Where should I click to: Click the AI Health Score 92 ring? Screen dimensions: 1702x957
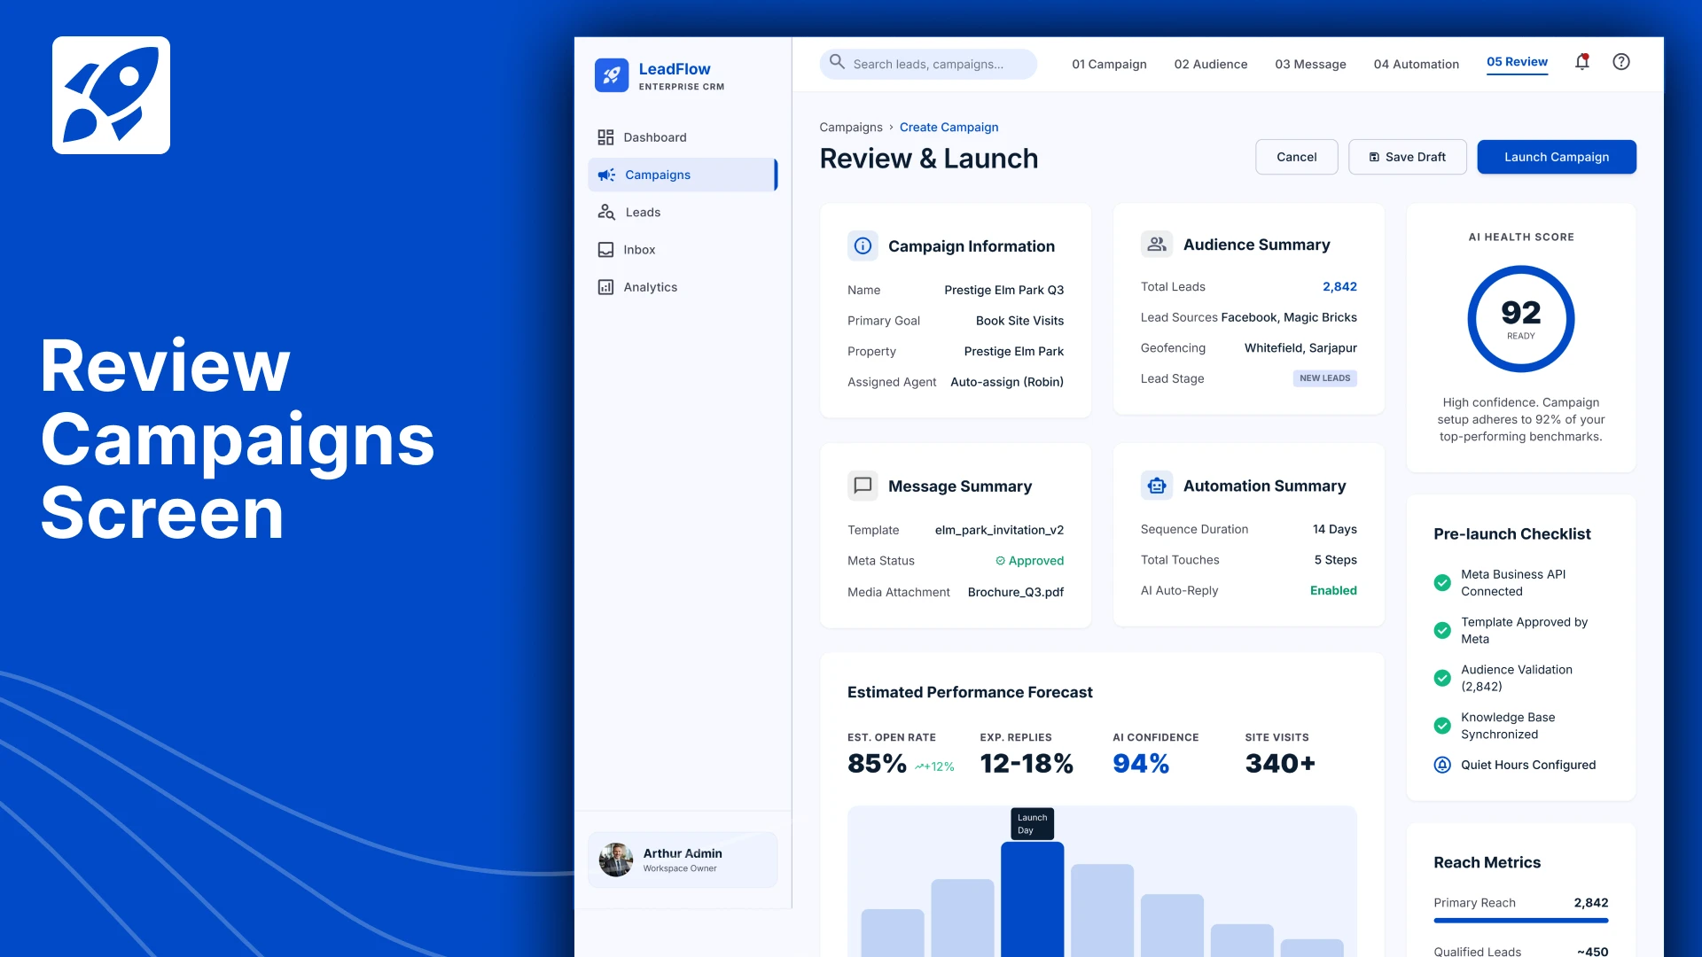pyautogui.click(x=1520, y=319)
